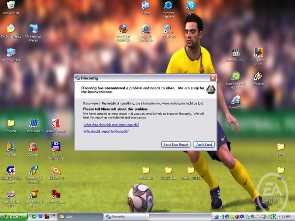This screenshot has width=295, height=221.
Task: Click the Send Error Report button
Action: [176, 144]
